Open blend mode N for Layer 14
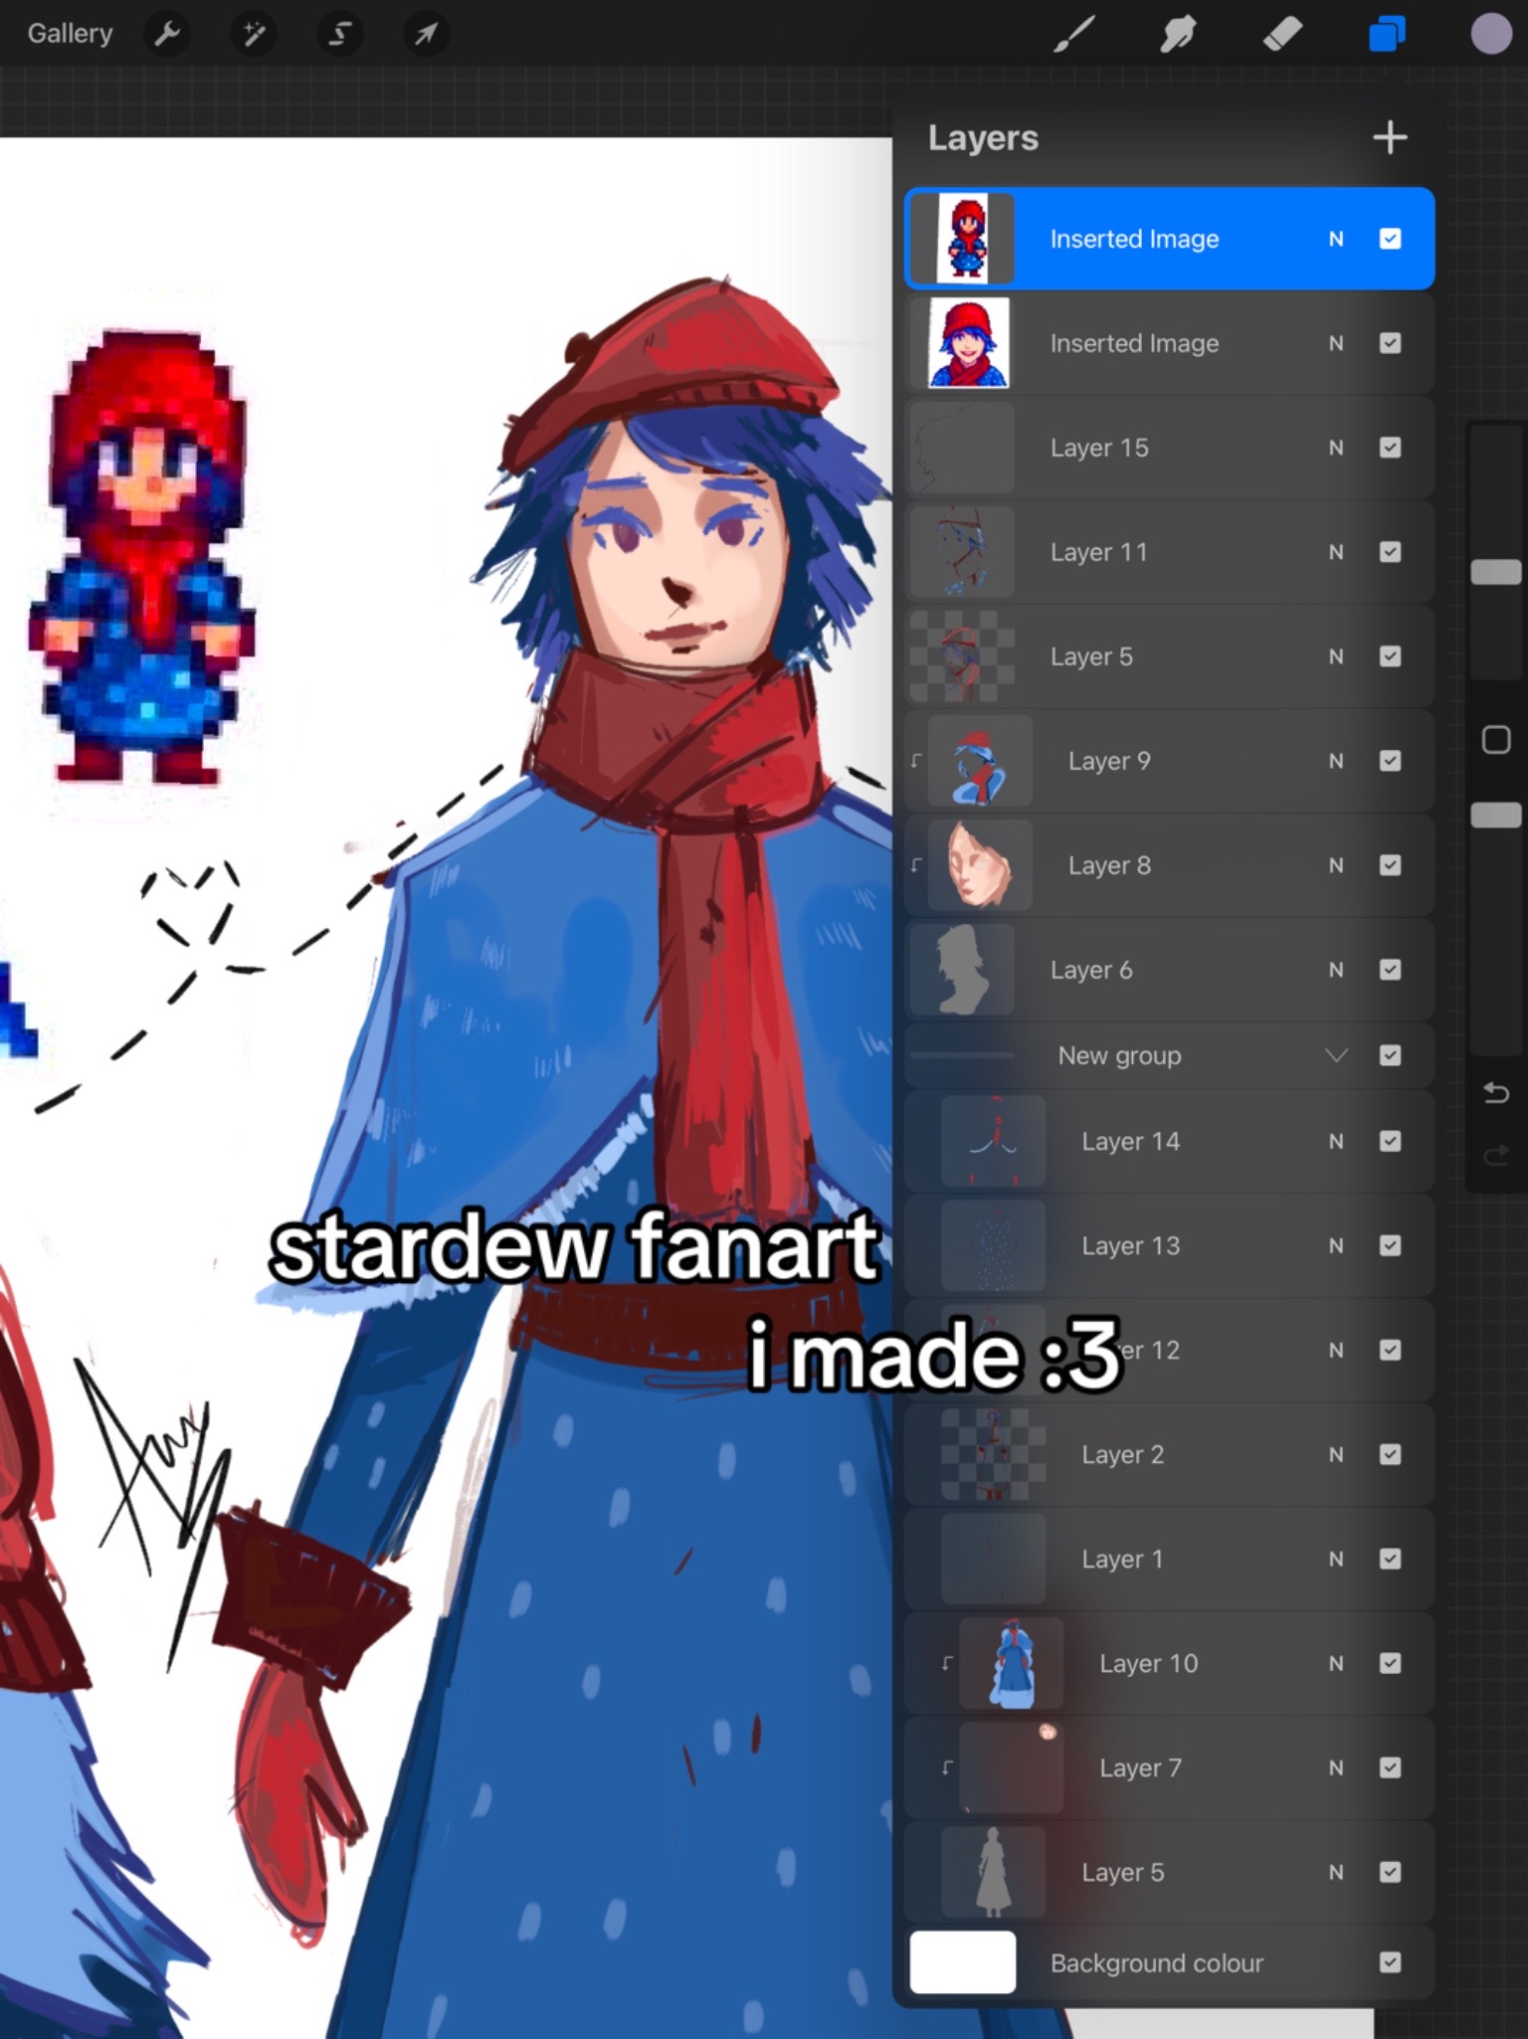This screenshot has height=2039, width=1528. pos(1336,1141)
